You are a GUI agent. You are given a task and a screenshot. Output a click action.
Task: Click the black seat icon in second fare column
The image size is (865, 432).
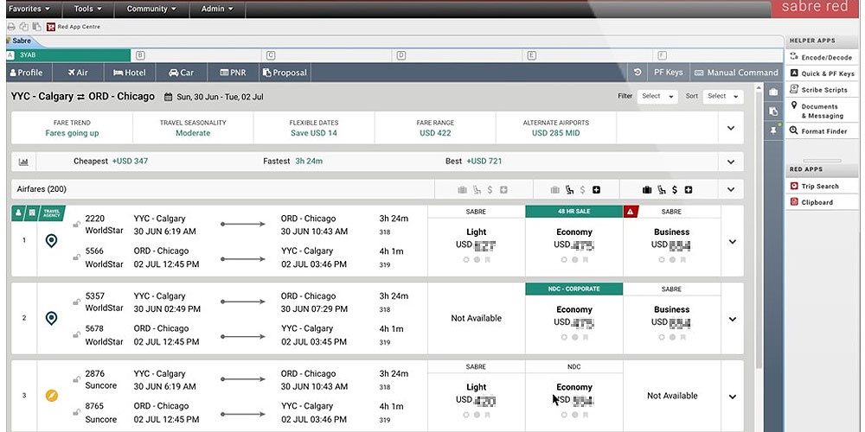[569, 190]
